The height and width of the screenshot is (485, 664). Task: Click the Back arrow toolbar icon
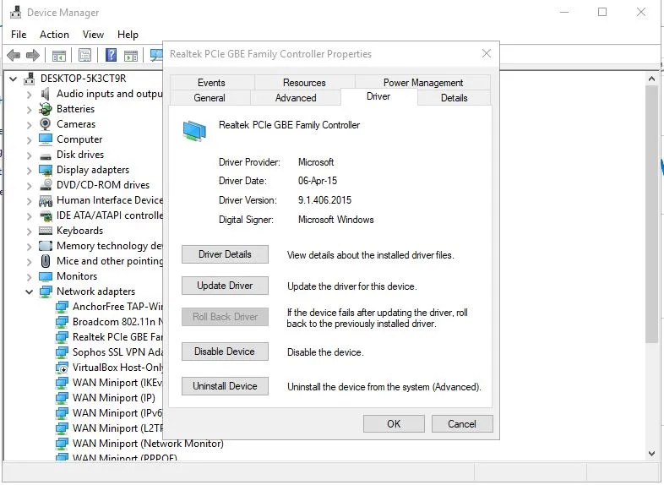tap(14, 55)
